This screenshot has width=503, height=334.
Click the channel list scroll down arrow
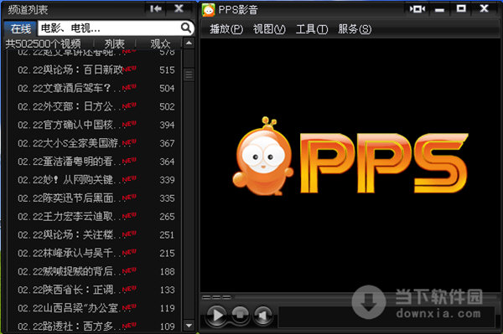189,326
